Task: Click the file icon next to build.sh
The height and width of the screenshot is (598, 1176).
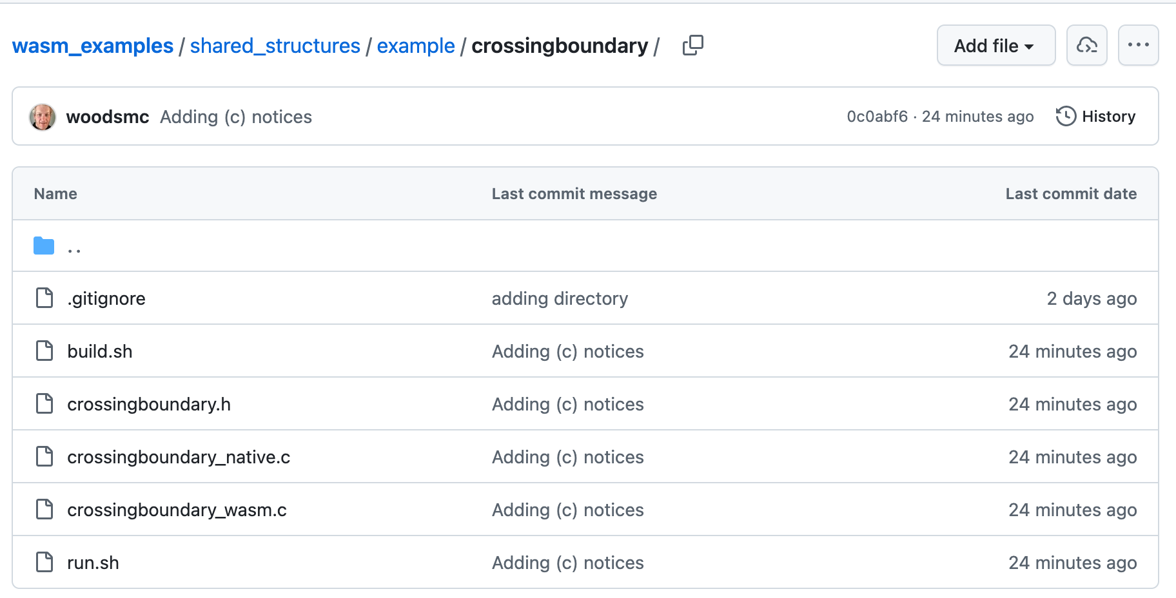Action: pos(44,351)
